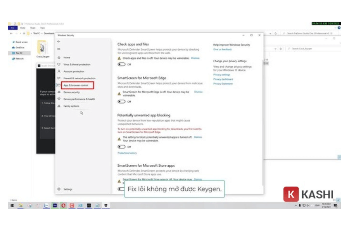The image size is (349, 232).
Task: Open the Protection history link
Action: [x=127, y=153]
